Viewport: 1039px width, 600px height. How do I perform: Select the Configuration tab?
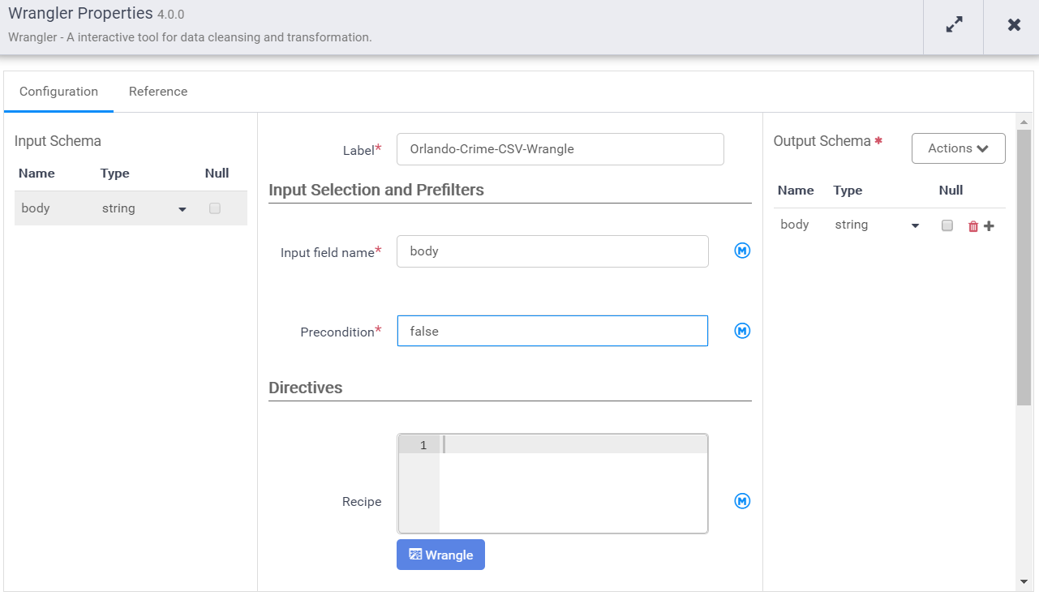[58, 92]
